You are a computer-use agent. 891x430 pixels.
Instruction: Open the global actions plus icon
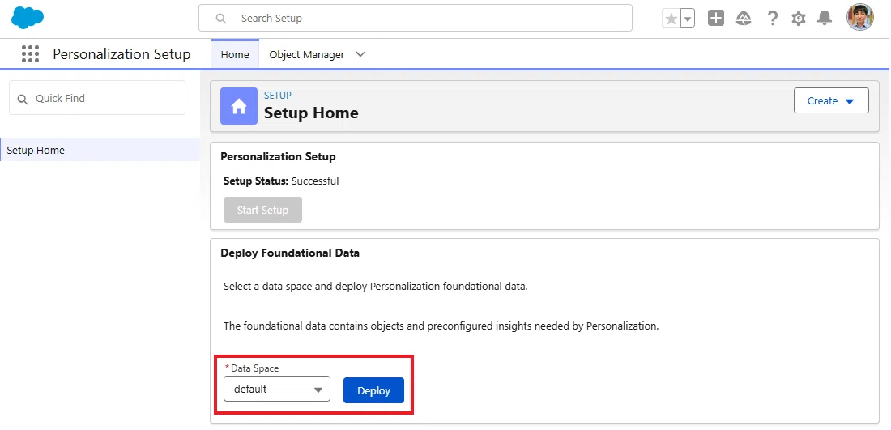(x=716, y=18)
